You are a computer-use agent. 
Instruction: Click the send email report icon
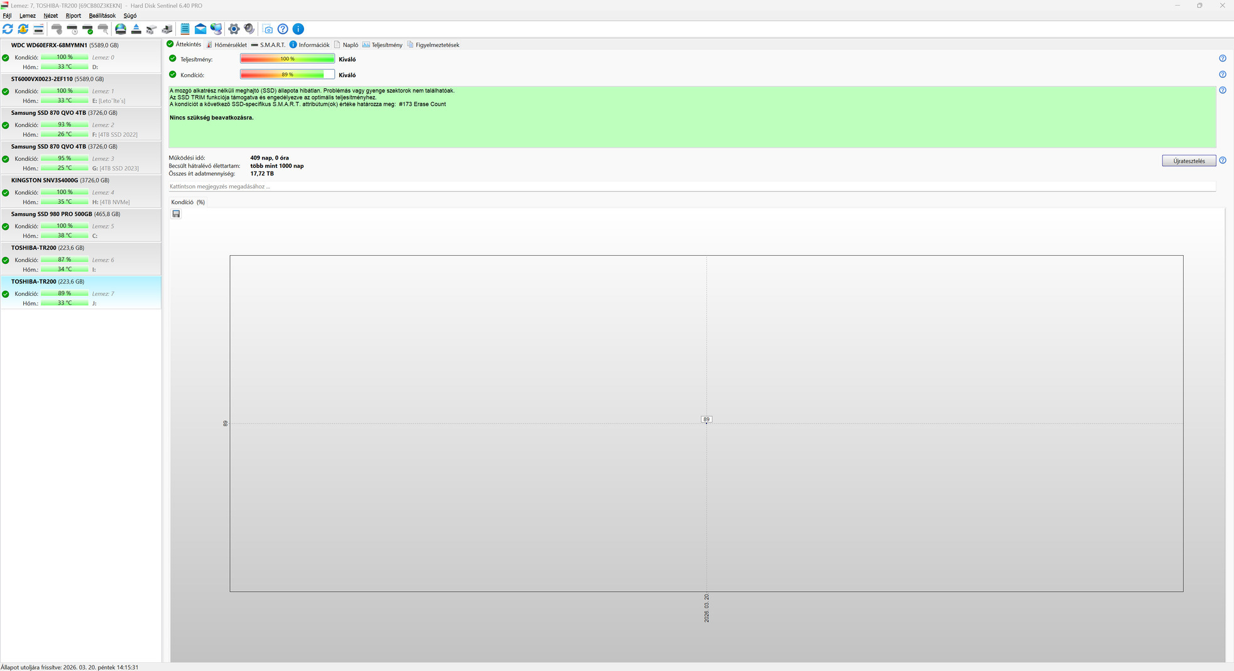pyautogui.click(x=200, y=29)
